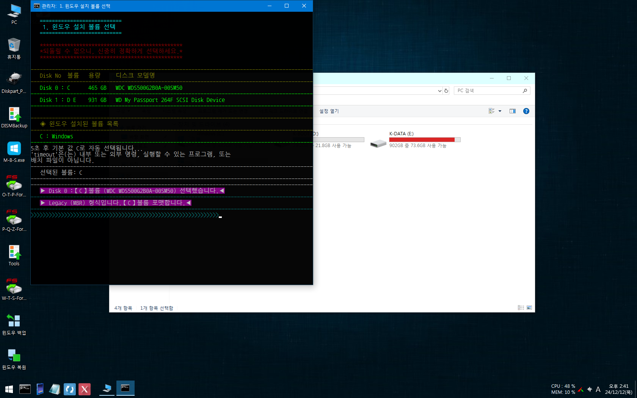637x398 pixels.
Task: Click the purple Disk 0 선택했습니다 line
Action: pos(132,191)
